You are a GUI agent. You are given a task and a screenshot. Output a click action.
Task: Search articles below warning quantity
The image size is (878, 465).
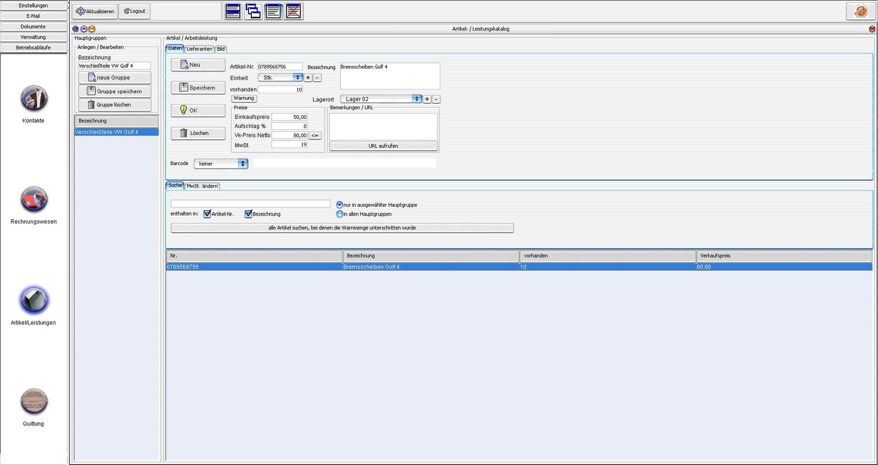342,228
